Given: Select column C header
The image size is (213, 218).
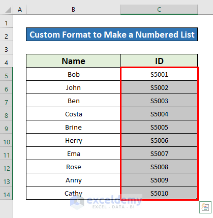Looking at the screenshot, I should [x=159, y=10].
